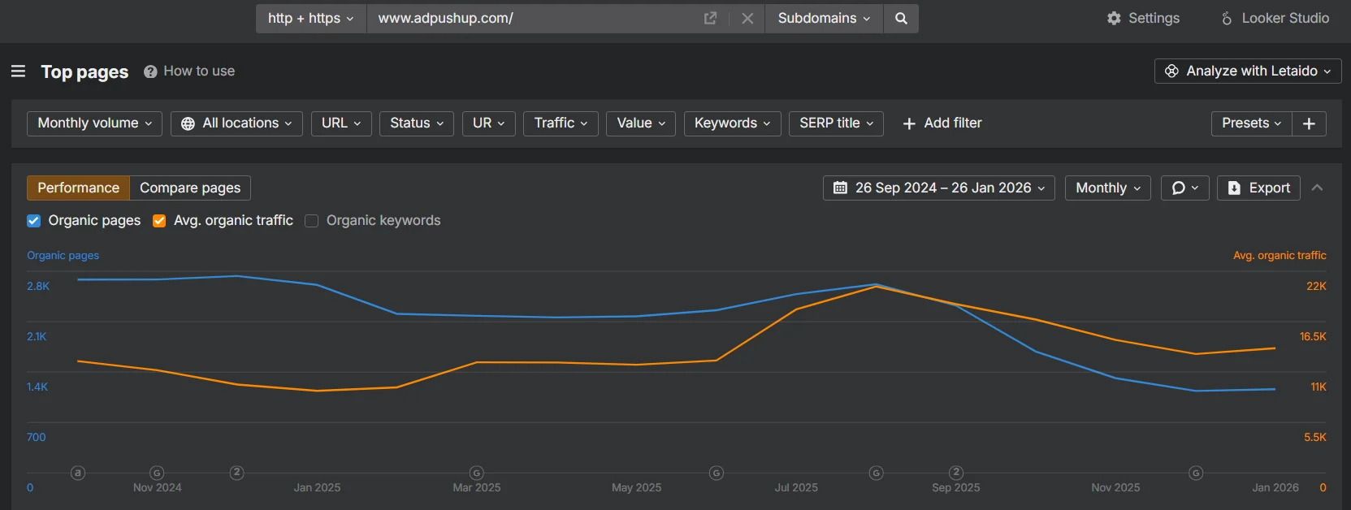The width and height of the screenshot is (1351, 510).
Task: Open the SERP title filter dropdown
Action: pyautogui.click(x=836, y=123)
